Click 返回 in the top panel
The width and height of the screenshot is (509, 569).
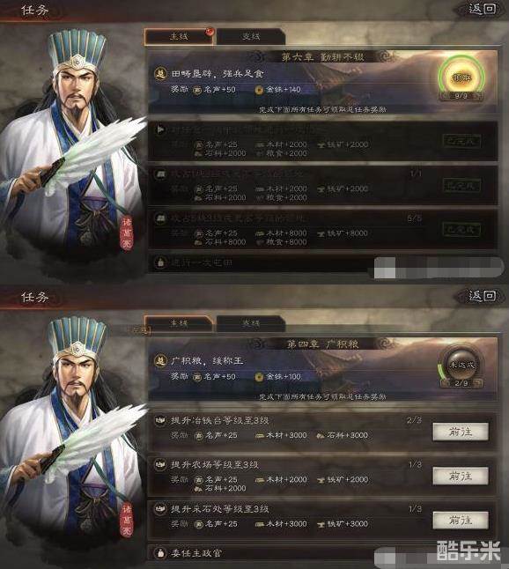482,9
